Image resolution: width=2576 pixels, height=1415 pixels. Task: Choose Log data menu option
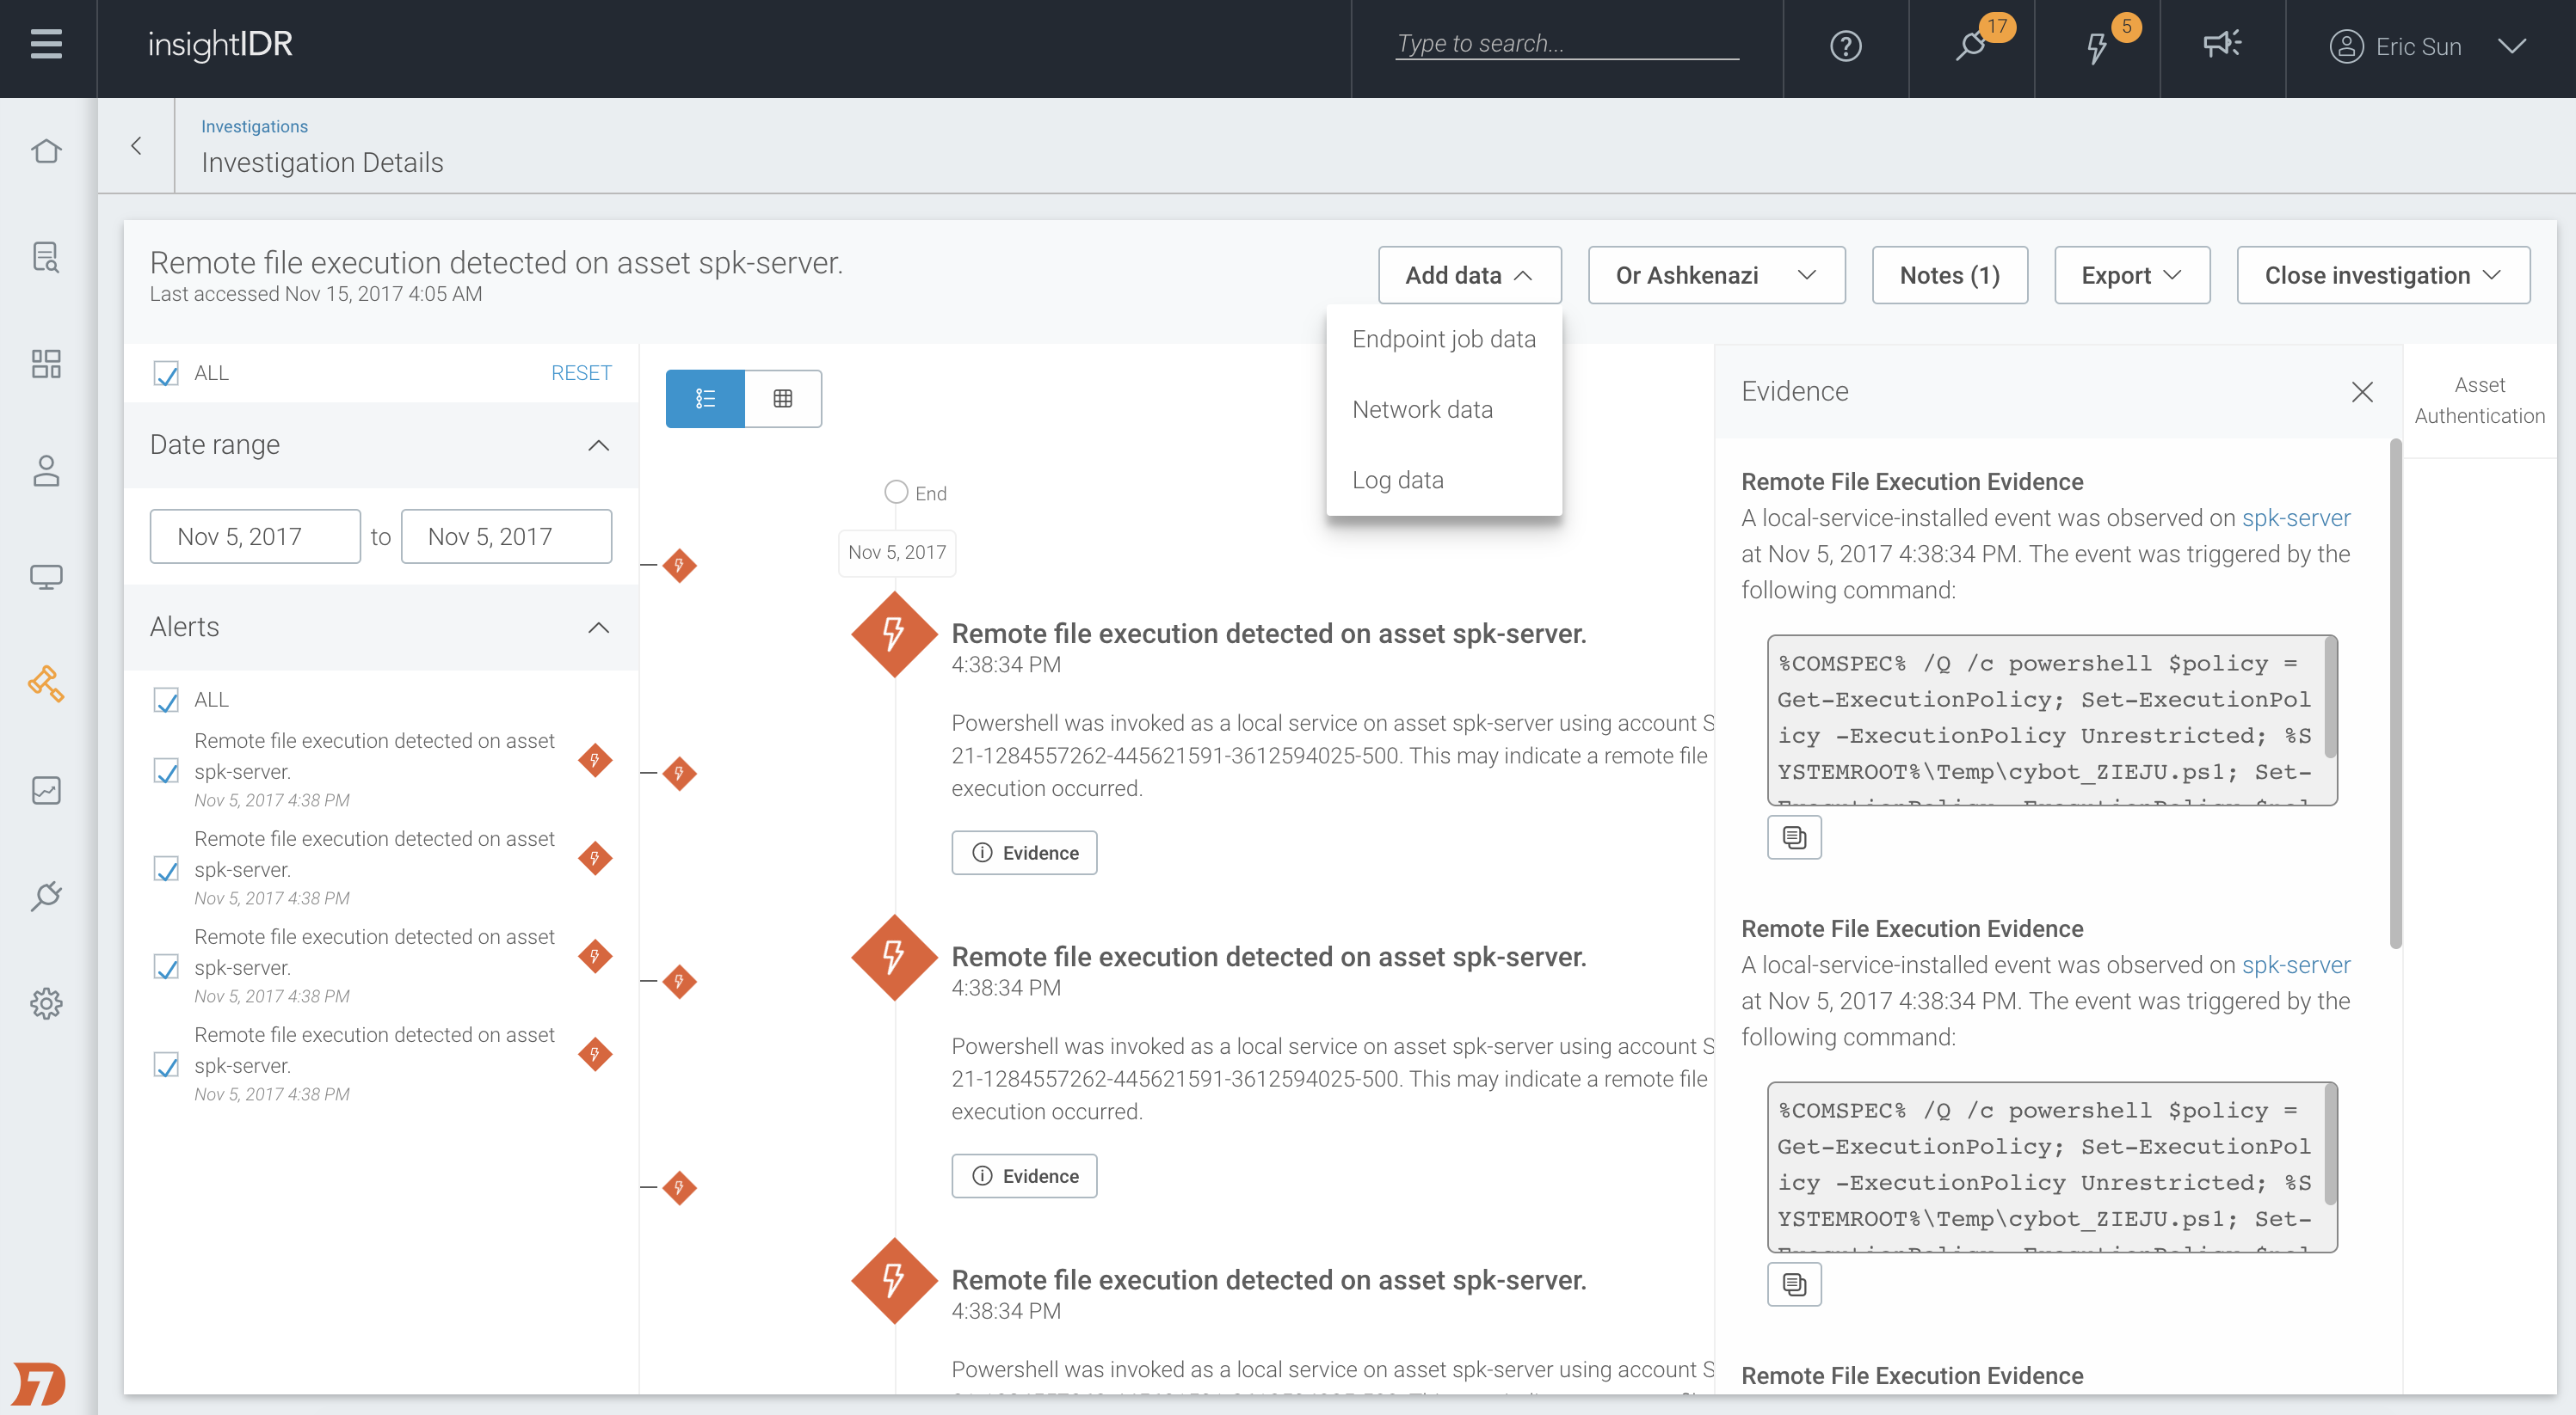pyautogui.click(x=1397, y=480)
